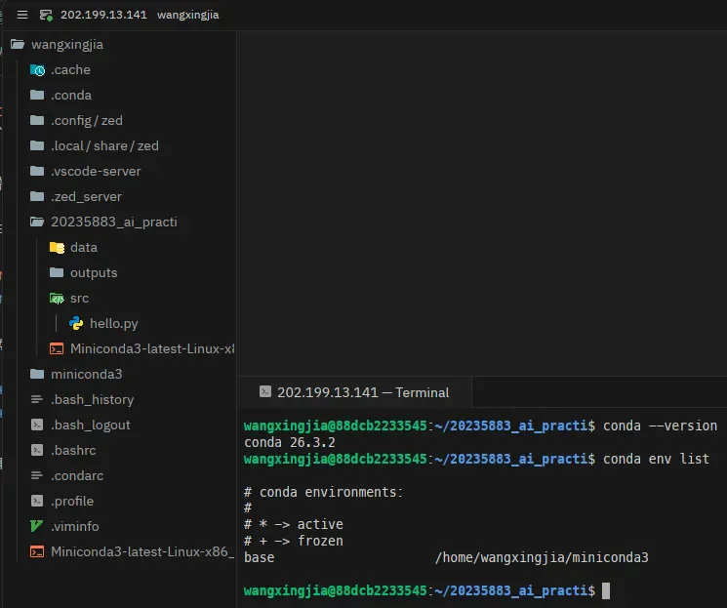Image resolution: width=727 pixels, height=608 pixels.
Task: Click the Python icon for hello.py
Action: (76, 323)
